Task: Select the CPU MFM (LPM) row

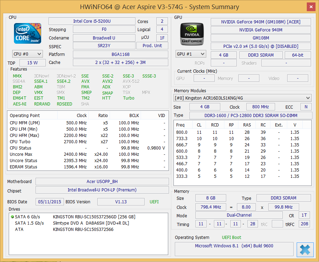Action: point(88,123)
